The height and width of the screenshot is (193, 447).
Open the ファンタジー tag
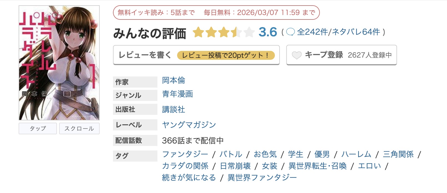pyautogui.click(x=185, y=154)
